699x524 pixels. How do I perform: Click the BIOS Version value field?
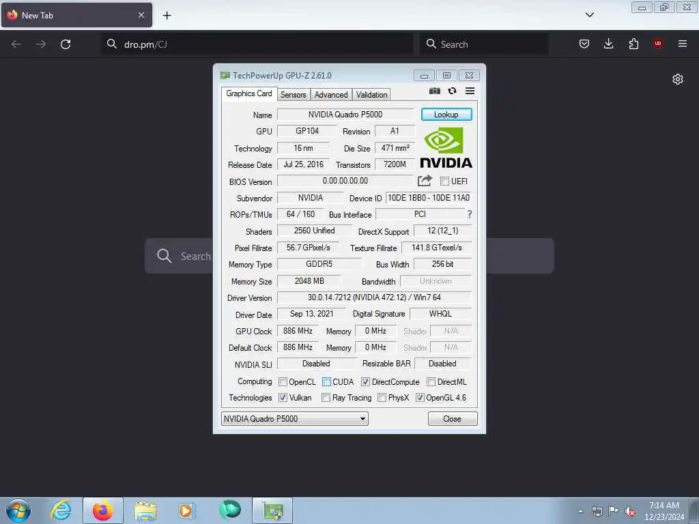point(345,181)
